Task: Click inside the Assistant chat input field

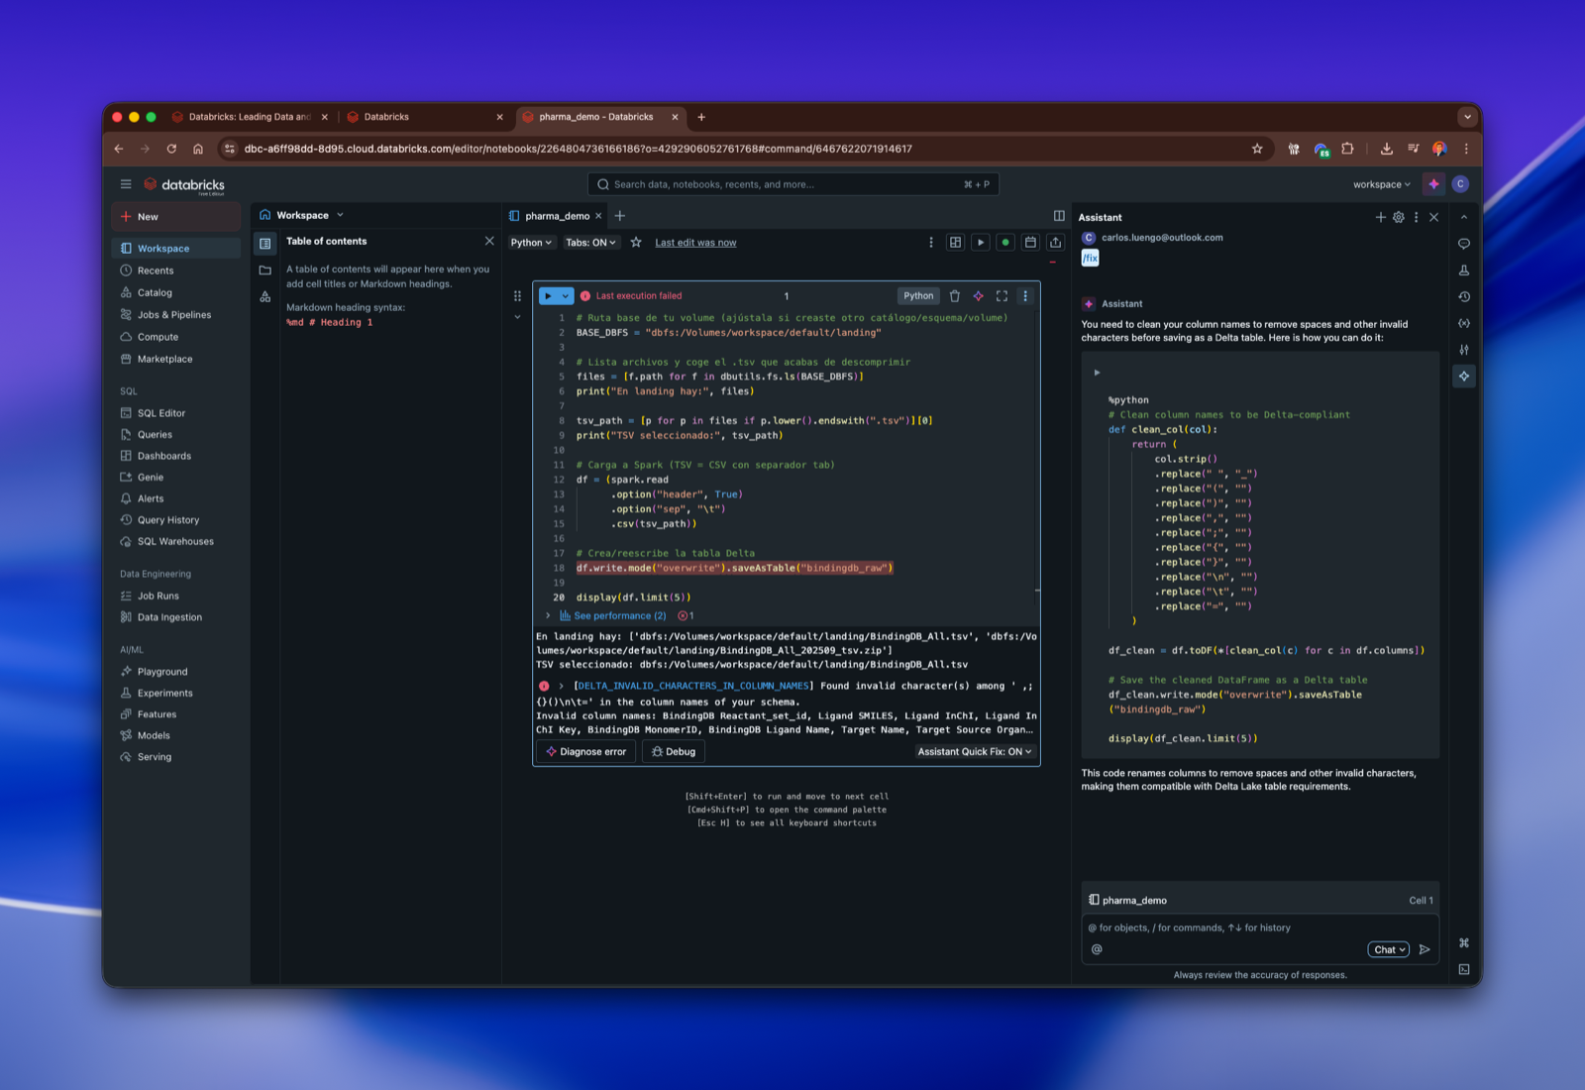Action: point(1218,927)
